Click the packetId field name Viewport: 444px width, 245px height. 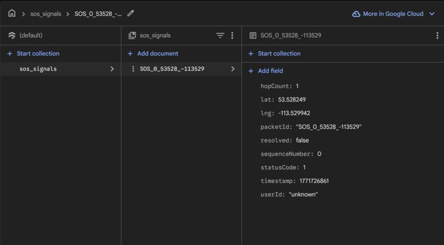(x=276, y=127)
